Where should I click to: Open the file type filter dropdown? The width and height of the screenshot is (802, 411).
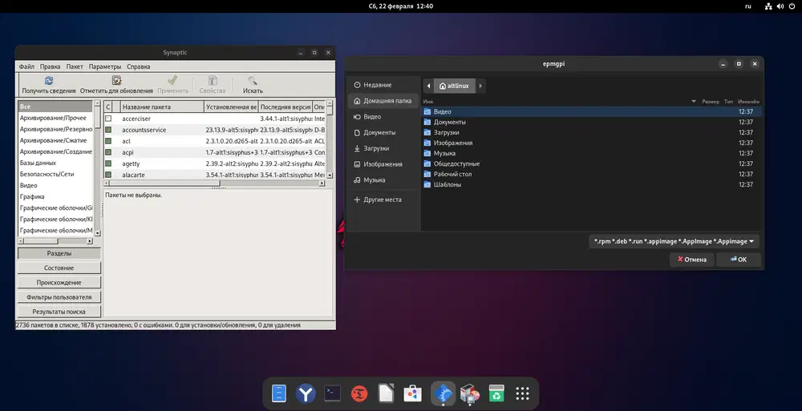pos(674,241)
